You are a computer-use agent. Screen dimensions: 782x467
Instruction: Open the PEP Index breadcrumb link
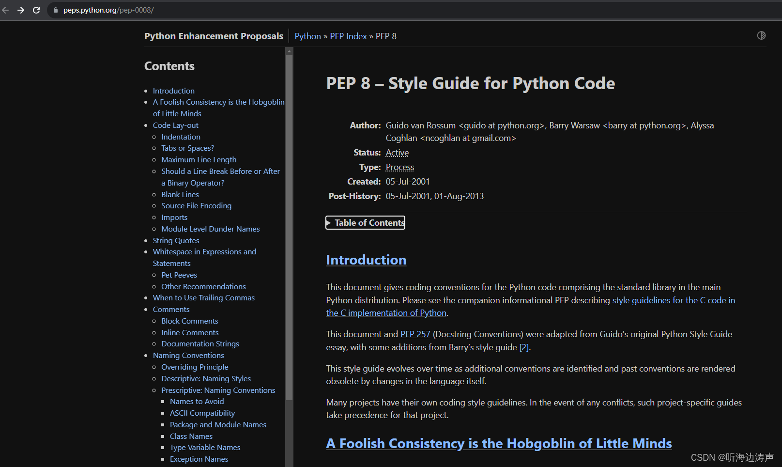point(348,36)
